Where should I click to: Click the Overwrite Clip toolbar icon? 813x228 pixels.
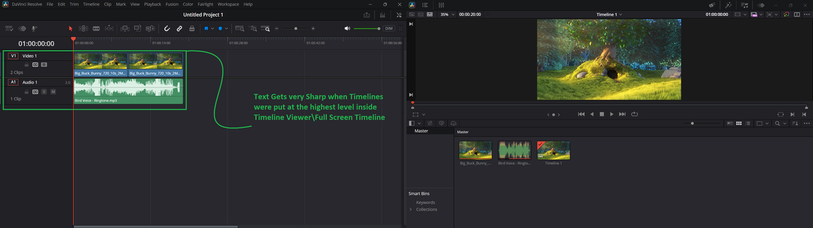click(x=137, y=28)
